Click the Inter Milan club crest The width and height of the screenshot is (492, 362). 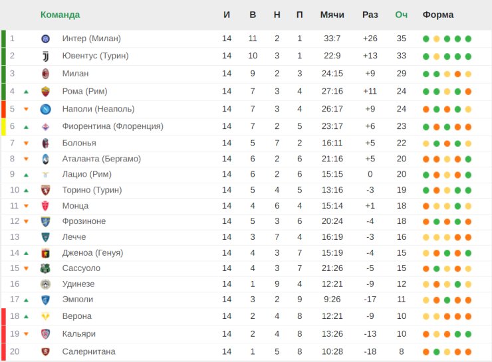45,39
